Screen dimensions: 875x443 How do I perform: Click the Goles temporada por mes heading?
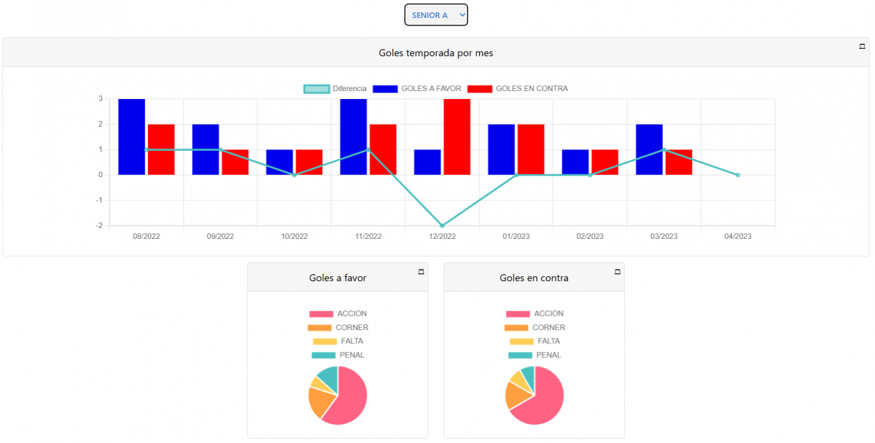point(436,53)
